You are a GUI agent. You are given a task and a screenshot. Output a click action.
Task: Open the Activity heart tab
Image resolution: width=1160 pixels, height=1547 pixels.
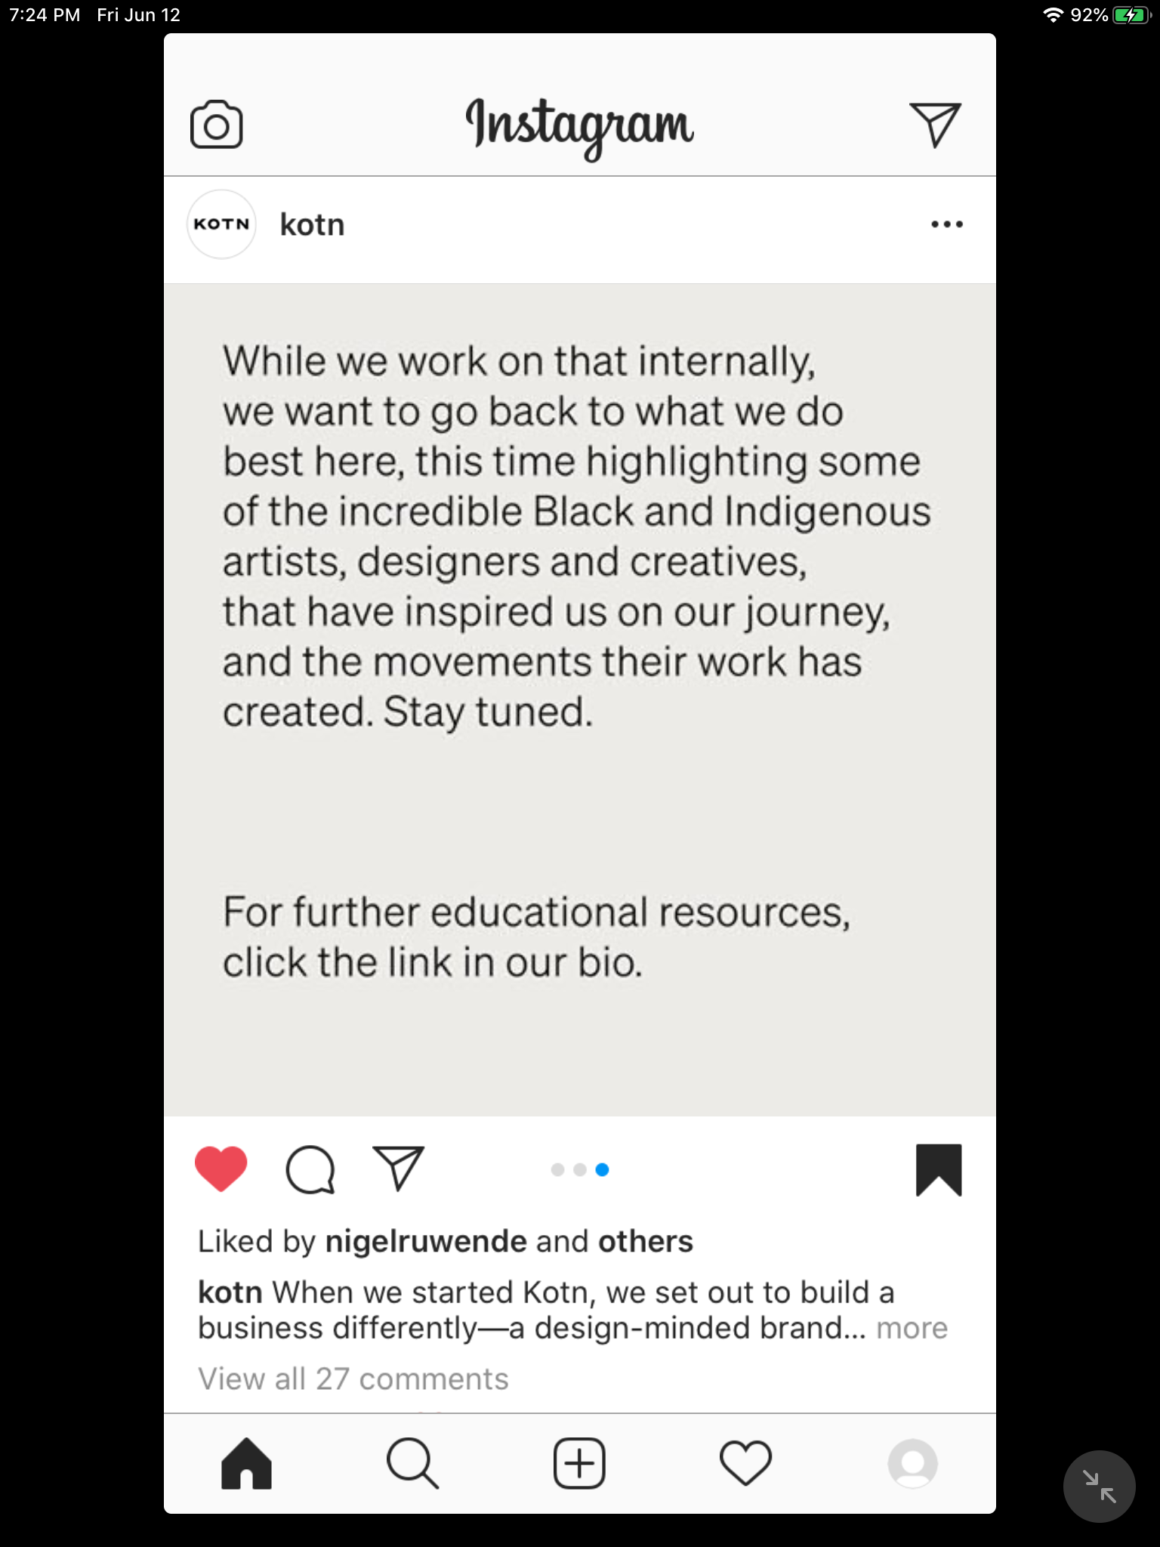(745, 1463)
